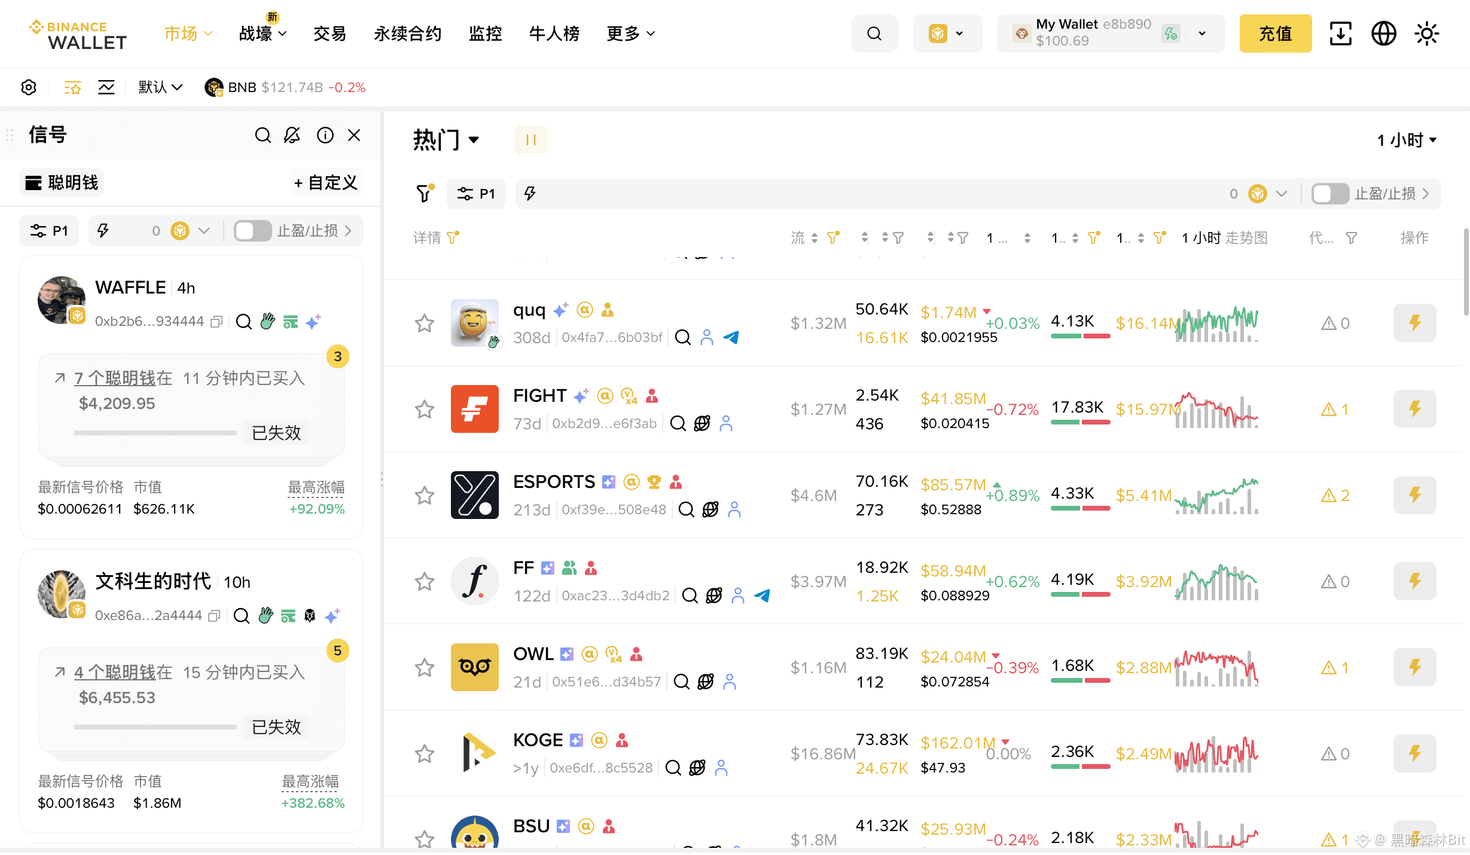Open the My Wallet account dropdown

(x=1202, y=33)
